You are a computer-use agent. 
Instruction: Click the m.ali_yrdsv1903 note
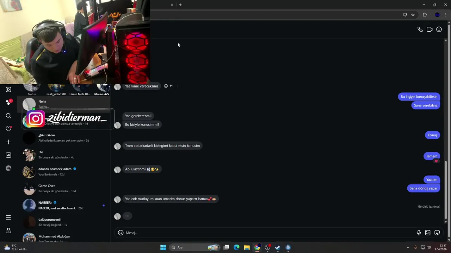[x=56, y=90]
